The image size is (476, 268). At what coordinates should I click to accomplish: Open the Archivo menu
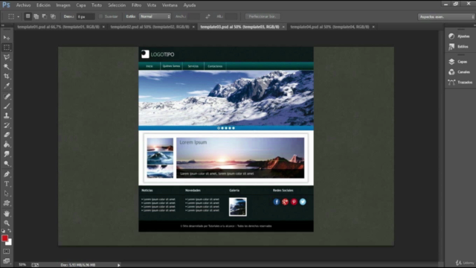[x=23, y=5]
